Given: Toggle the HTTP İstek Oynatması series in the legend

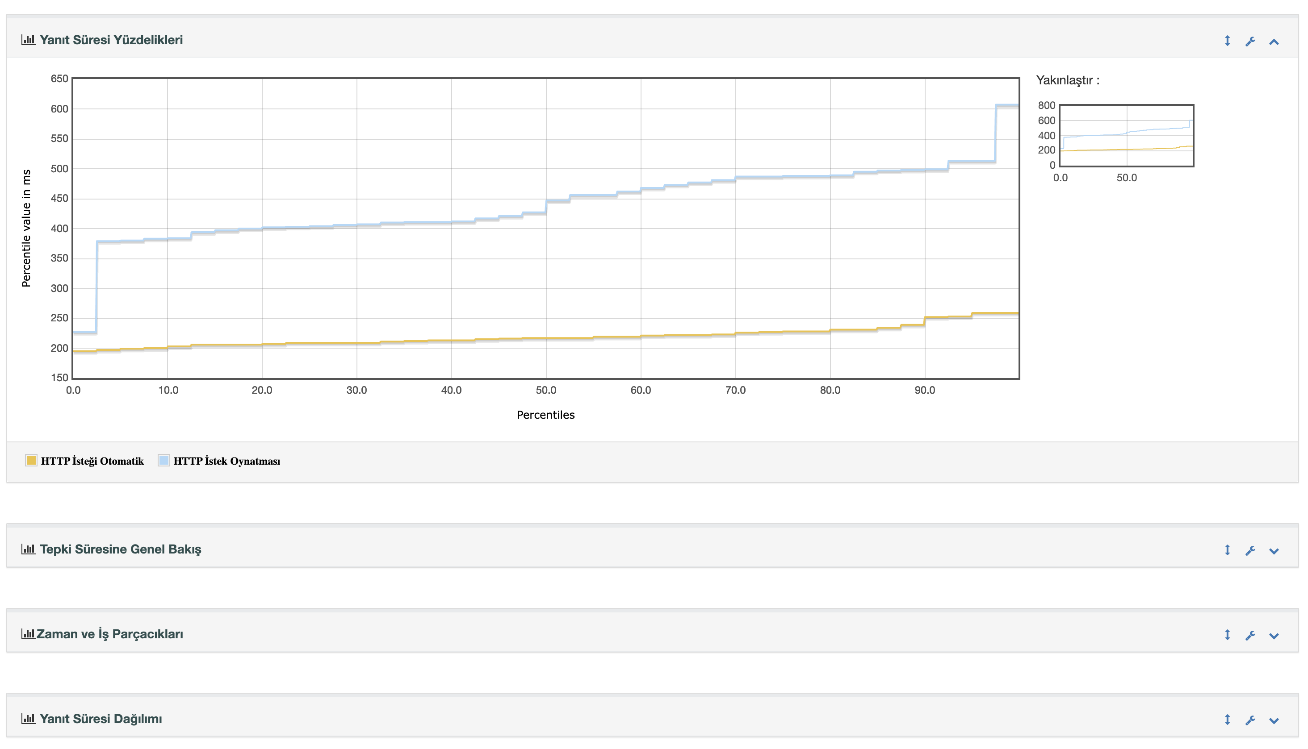Looking at the screenshot, I should (227, 461).
